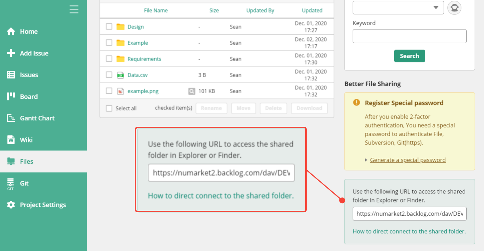Sort files by the Updated column header
The image size is (484, 251).
pos(312,10)
